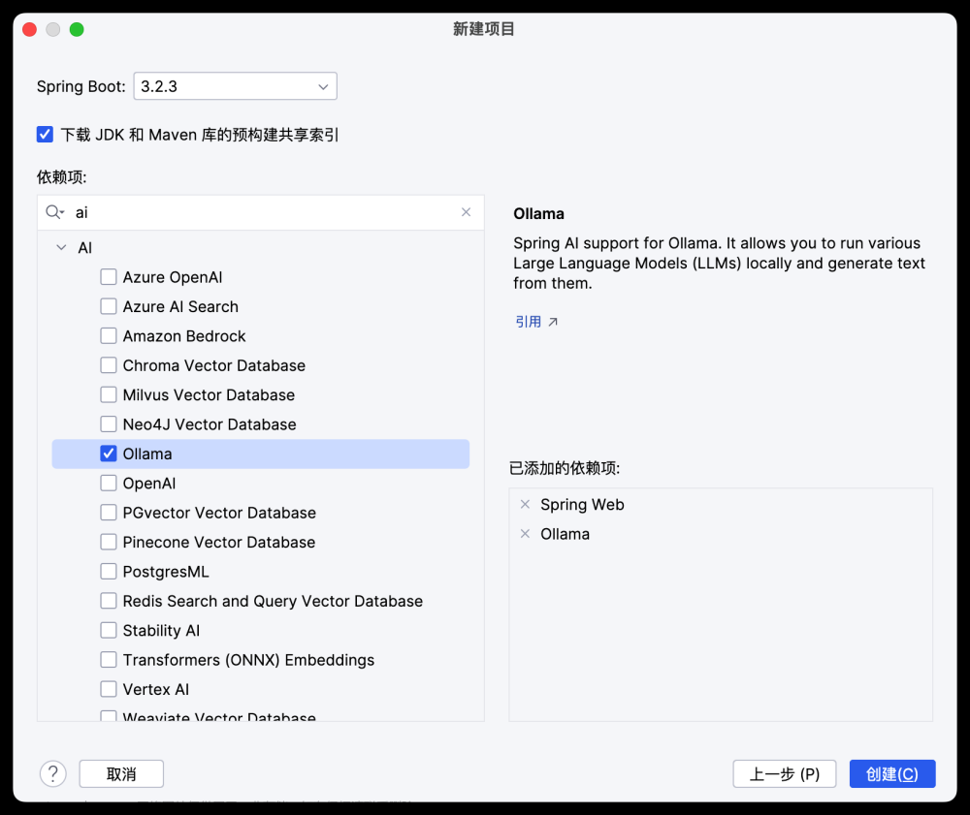Screen dimensions: 970x815
Task: Enable the Amazon Bedrock dependency
Action: pyautogui.click(x=109, y=336)
